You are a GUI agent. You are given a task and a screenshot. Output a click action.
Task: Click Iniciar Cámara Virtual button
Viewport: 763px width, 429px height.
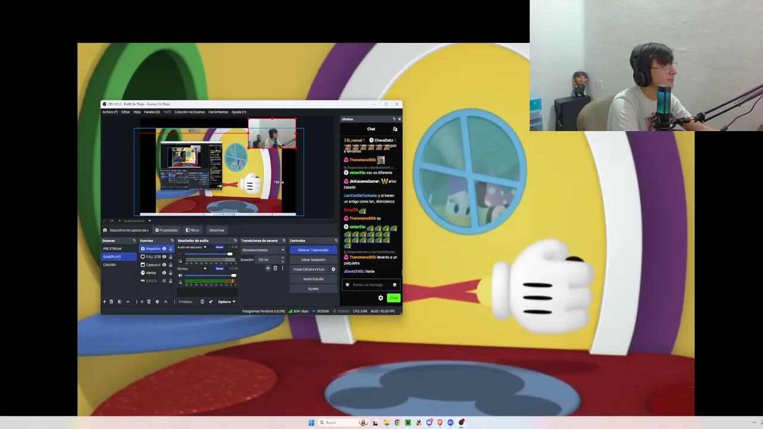[309, 269]
